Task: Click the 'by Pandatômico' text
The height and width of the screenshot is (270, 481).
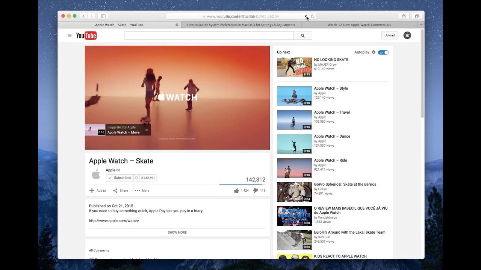Action: 325,217
